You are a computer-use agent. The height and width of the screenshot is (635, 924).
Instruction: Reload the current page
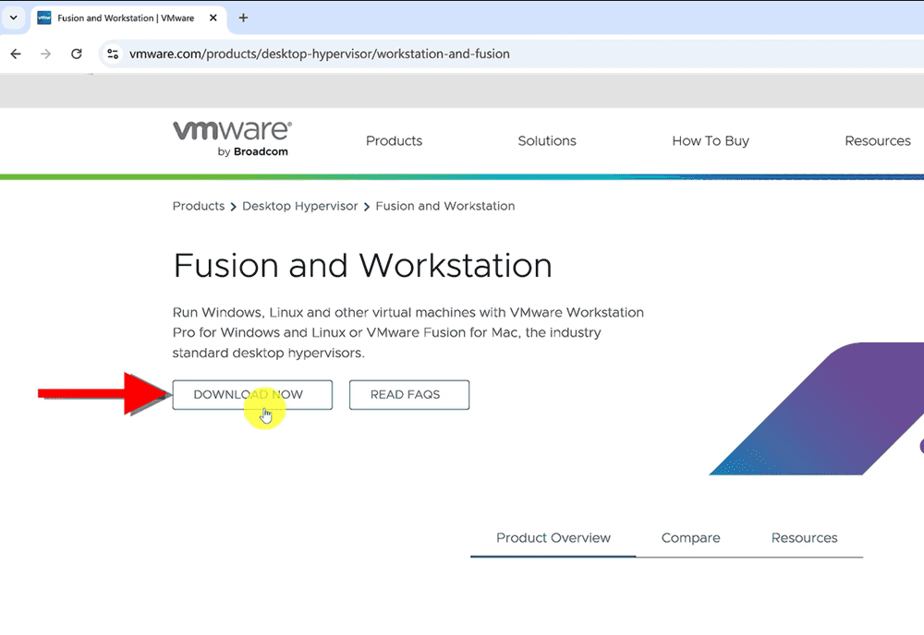77,54
